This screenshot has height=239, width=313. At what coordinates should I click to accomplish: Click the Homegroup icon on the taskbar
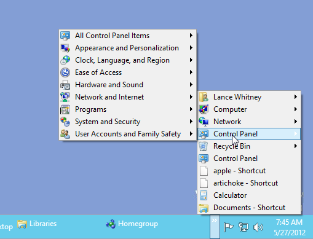pyautogui.click(x=111, y=224)
